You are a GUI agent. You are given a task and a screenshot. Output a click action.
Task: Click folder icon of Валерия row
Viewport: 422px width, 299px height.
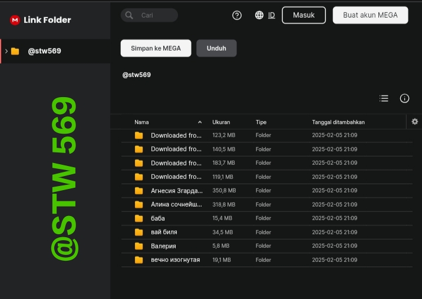click(x=139, y=246)
